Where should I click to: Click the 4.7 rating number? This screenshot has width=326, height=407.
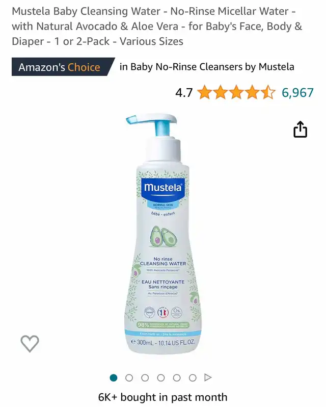[184, 93]
